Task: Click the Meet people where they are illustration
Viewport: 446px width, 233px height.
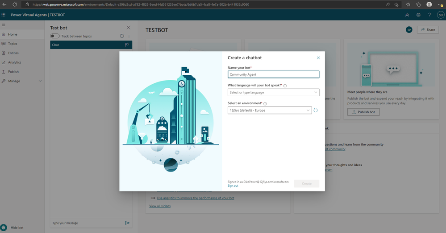Action: click(x=391, y=65)
